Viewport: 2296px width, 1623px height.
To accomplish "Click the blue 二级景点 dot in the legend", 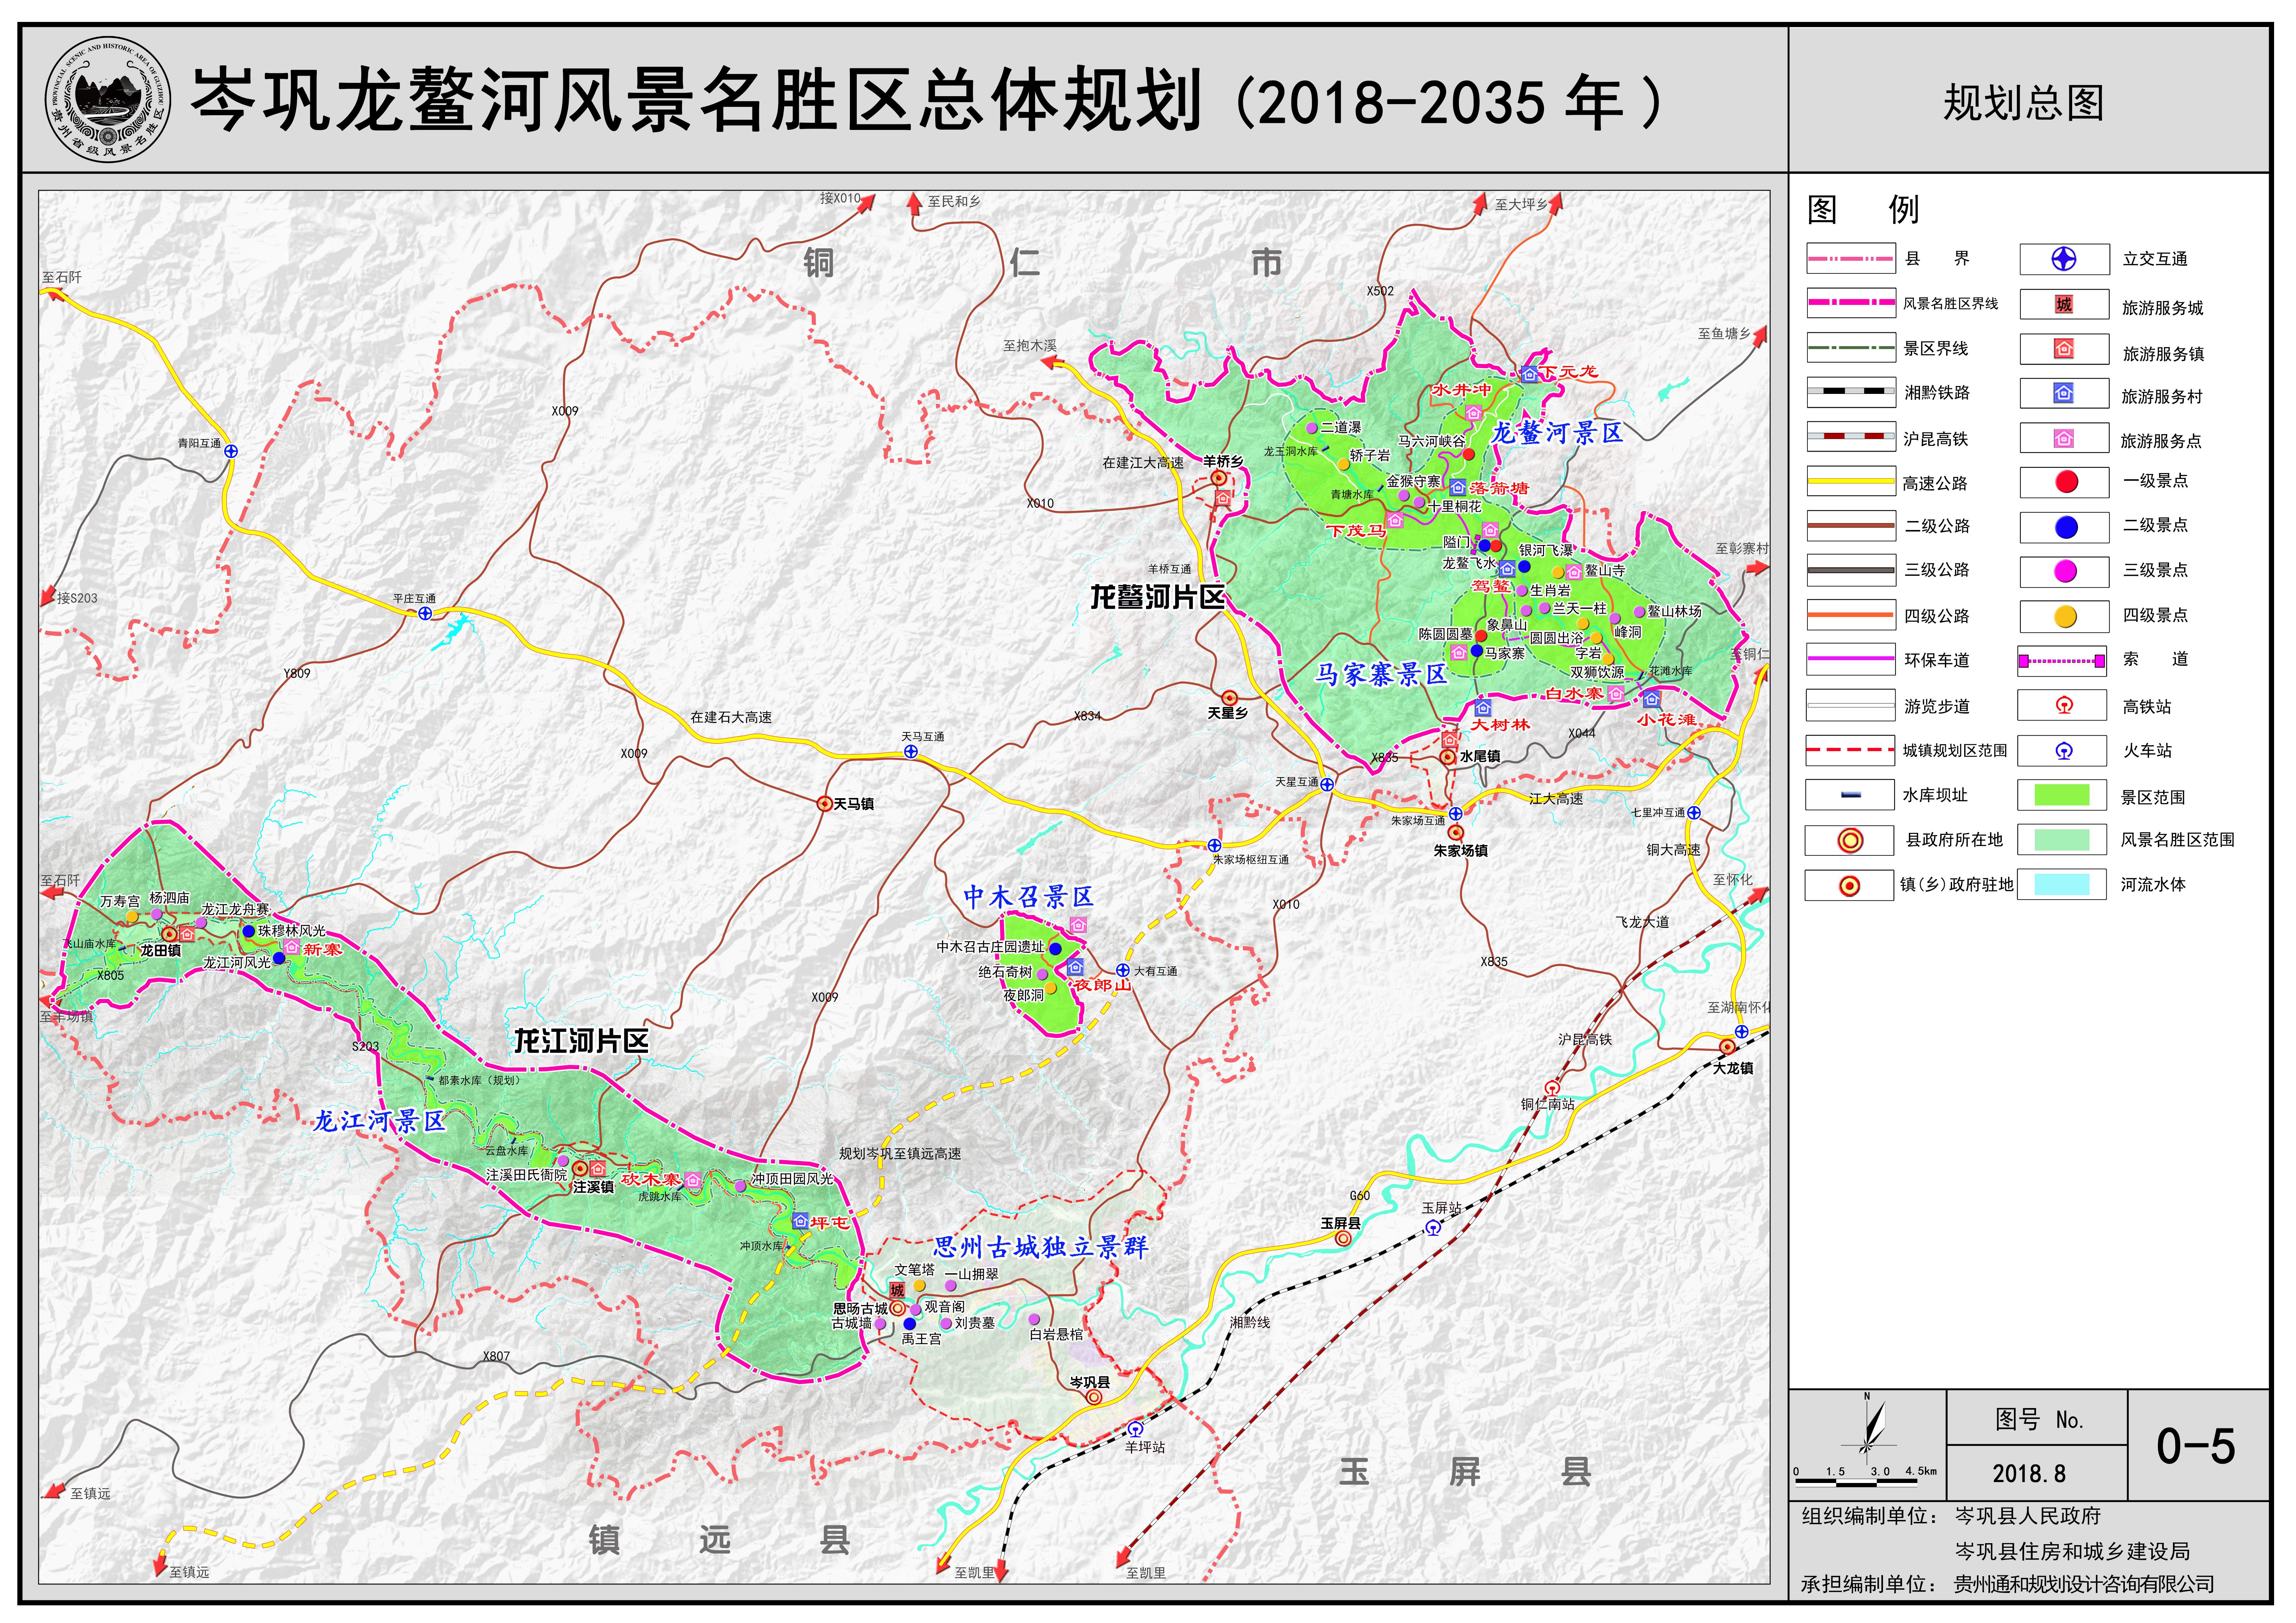I will coord(2066,527).
